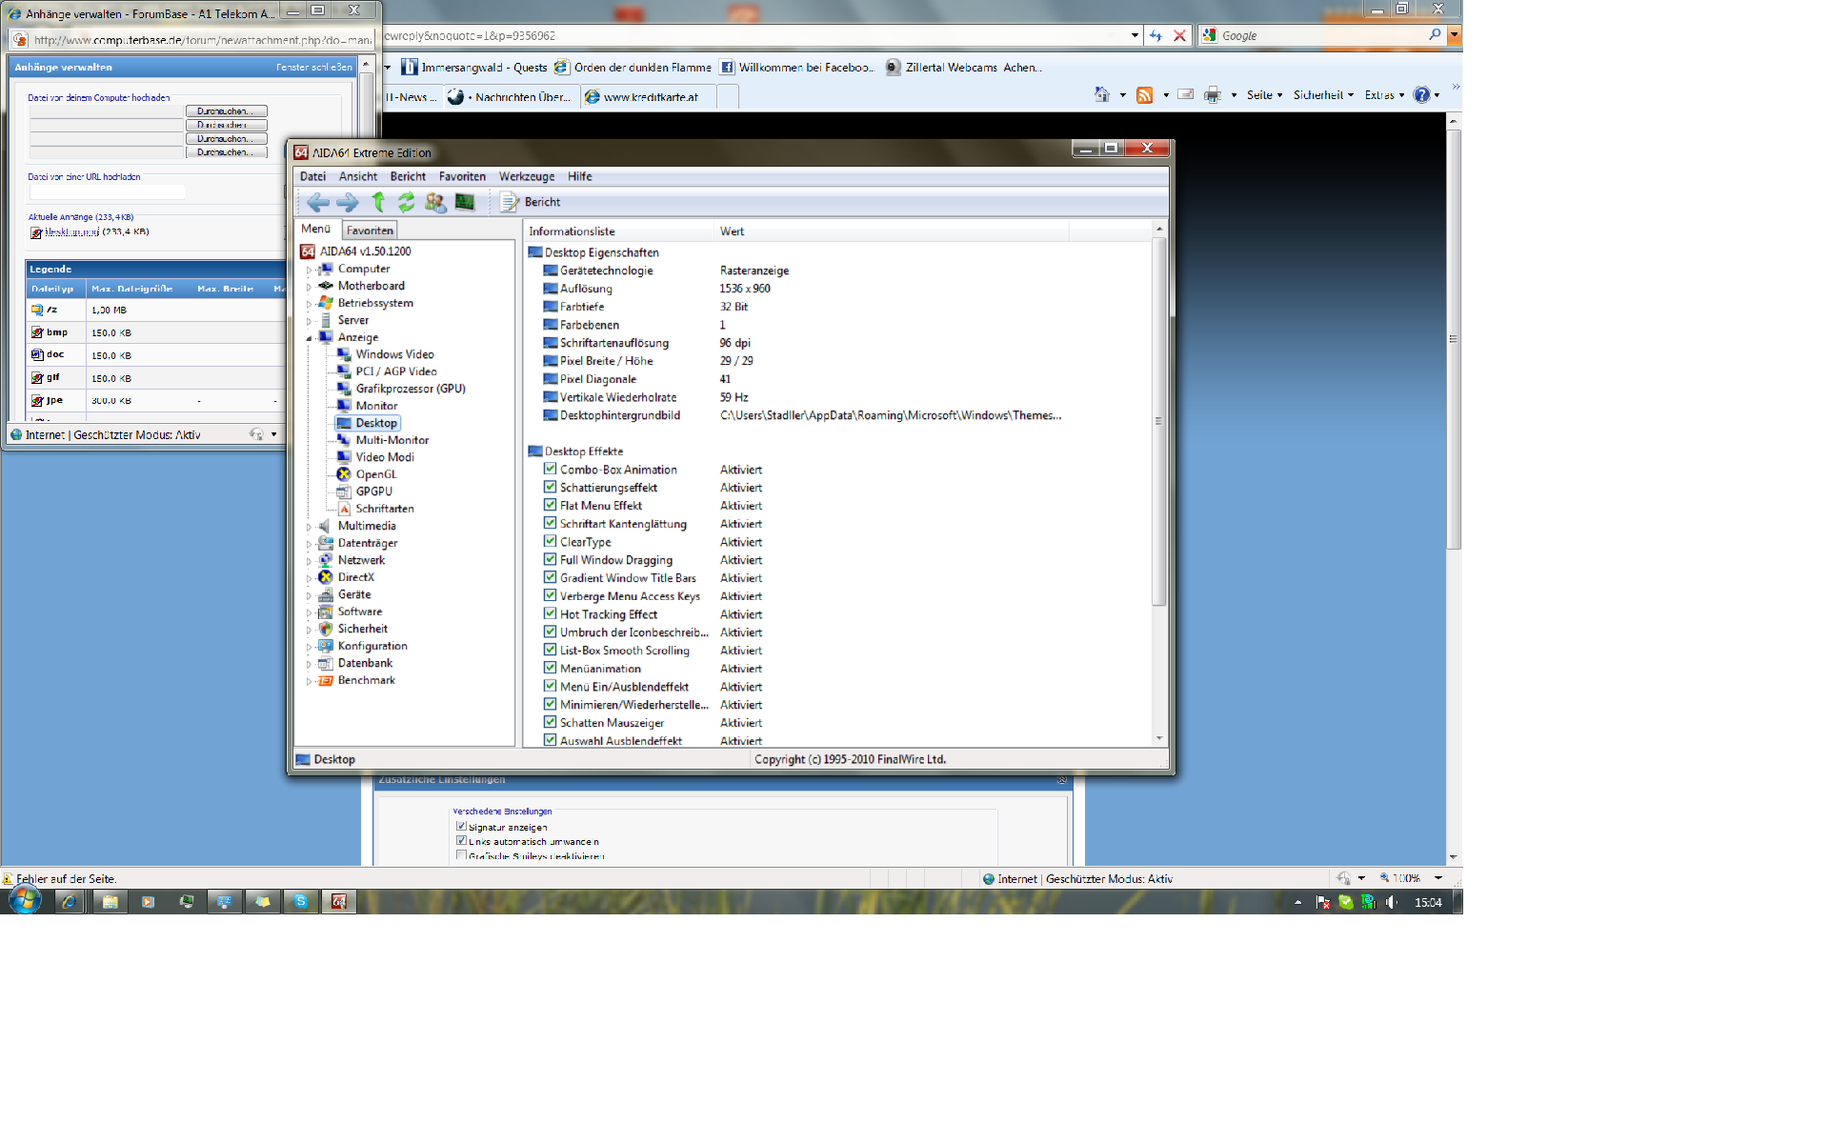This screenshot has width=1829, height=1143.
Task: Click the Google search input field
Action: [1322, 35]
